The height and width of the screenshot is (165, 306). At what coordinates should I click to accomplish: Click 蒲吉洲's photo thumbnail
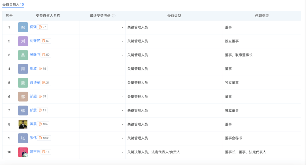[x=23, y=152]
